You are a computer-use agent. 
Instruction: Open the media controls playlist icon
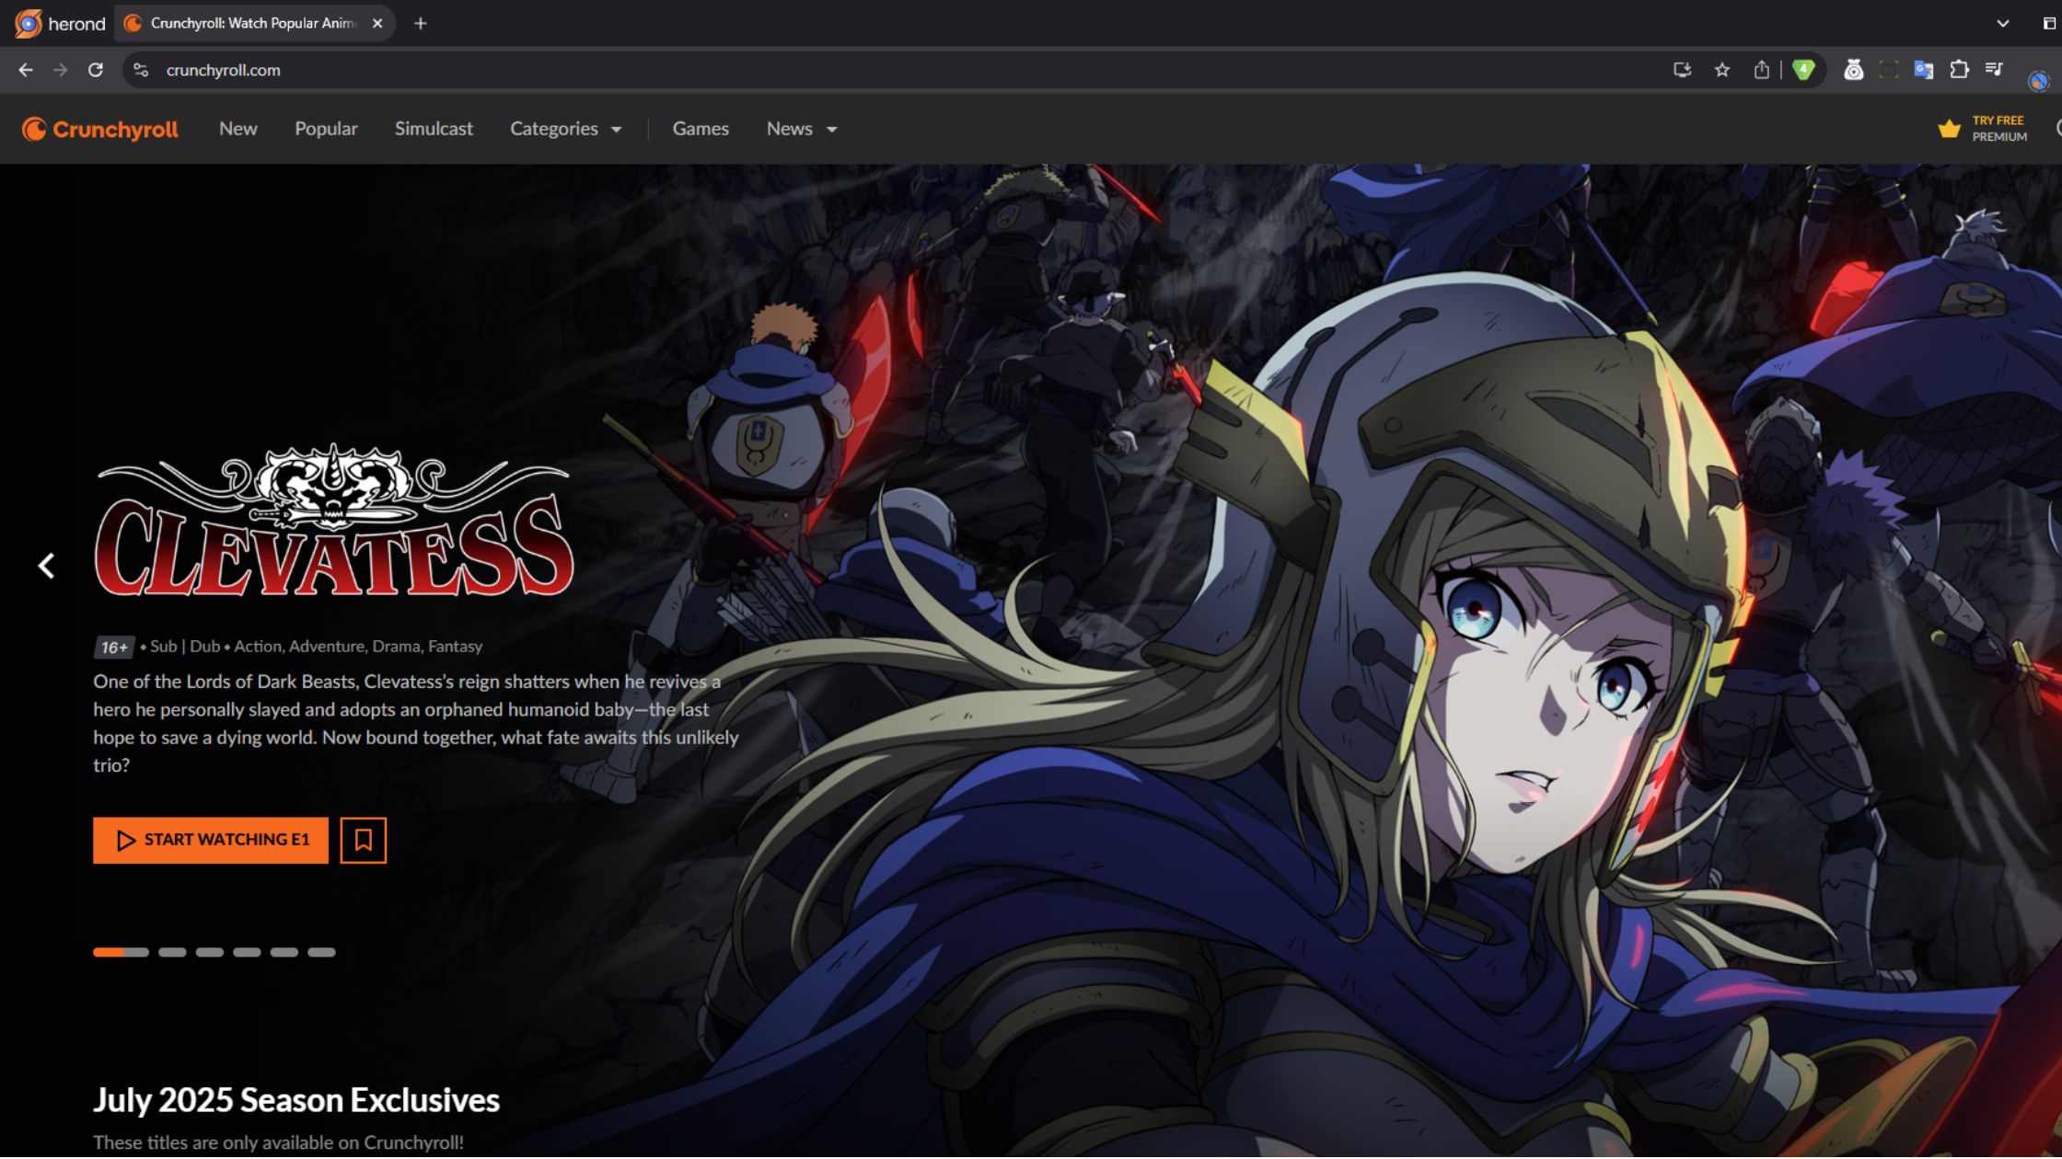(1994, 69)
